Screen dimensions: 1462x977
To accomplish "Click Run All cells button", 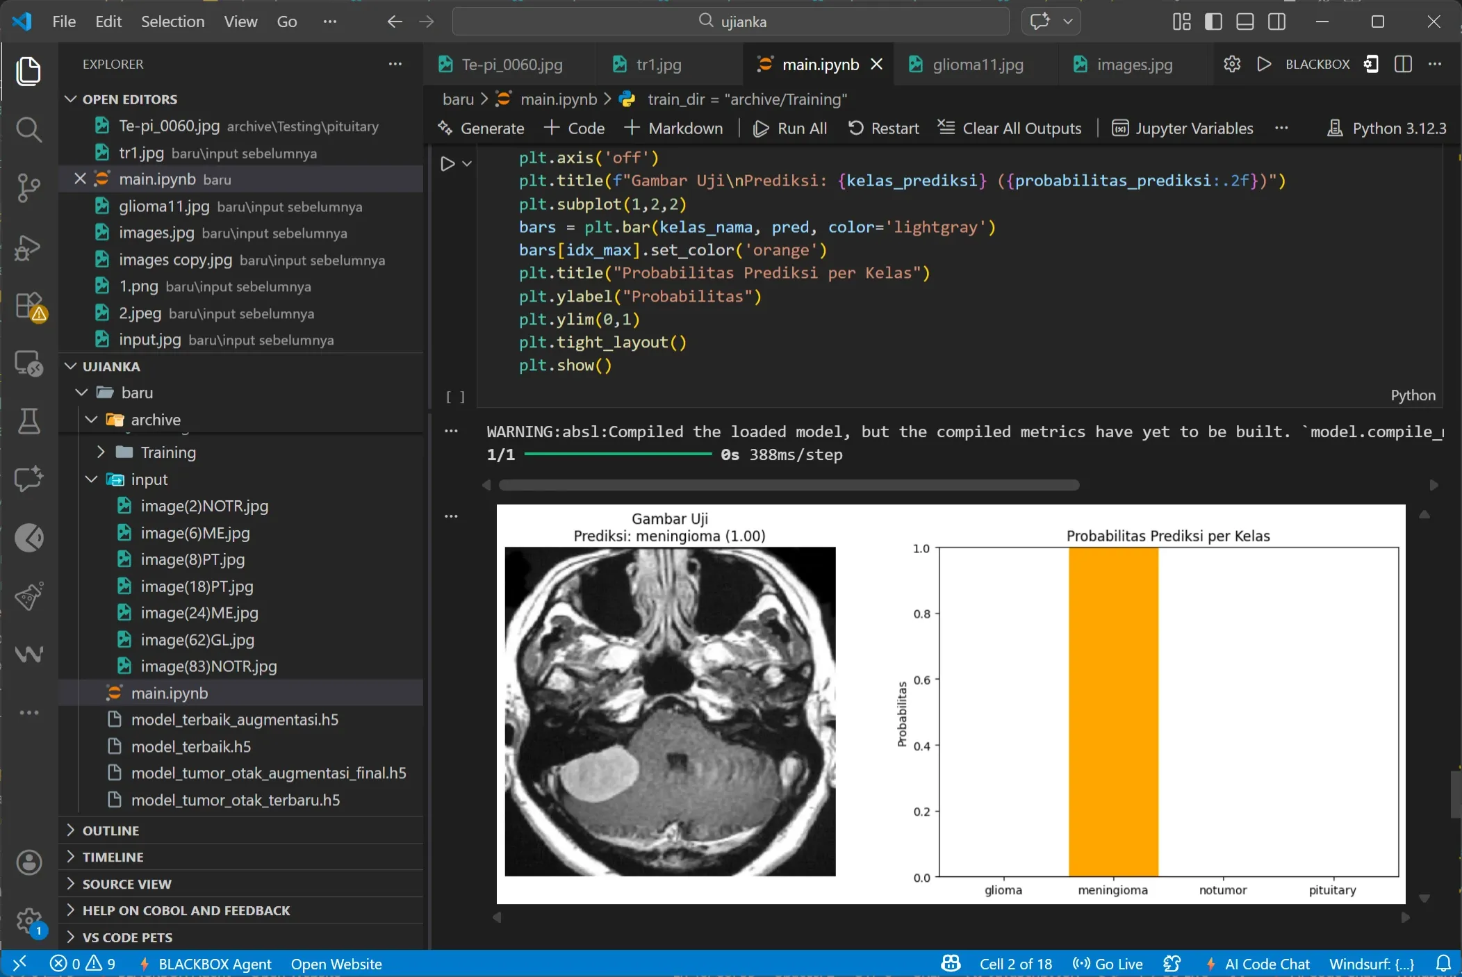I will click(790, 128).
